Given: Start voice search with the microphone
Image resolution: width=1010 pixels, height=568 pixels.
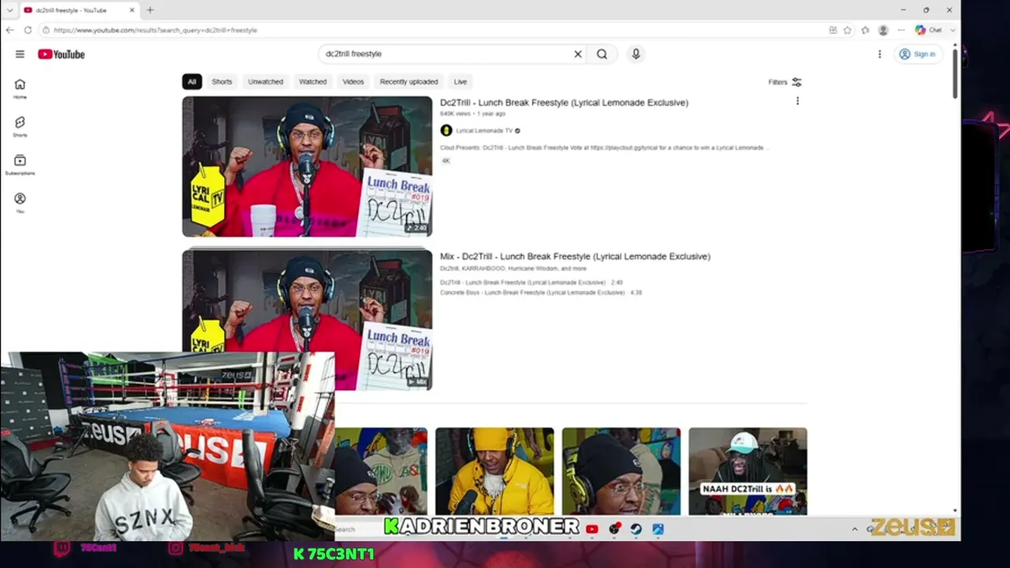Looking at the screenshot, I should 636,54.
